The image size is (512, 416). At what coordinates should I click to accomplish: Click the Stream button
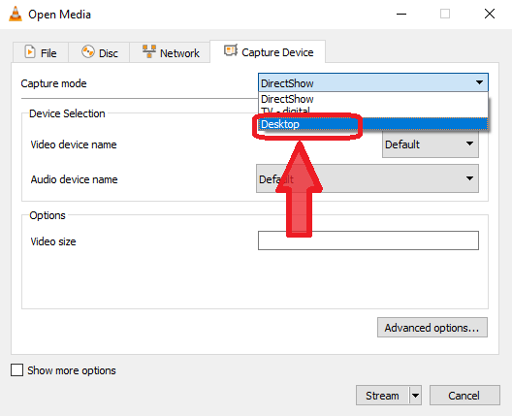382,395
